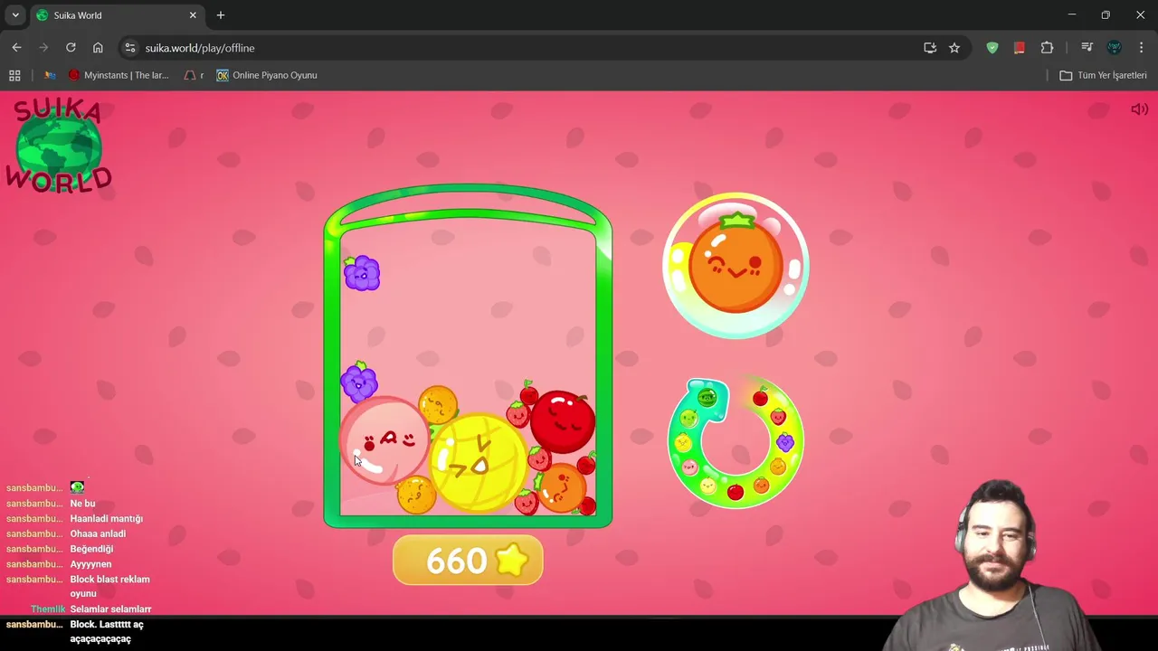
Task: Open the Myinstants bookmark
Action: tap(119, 75)
